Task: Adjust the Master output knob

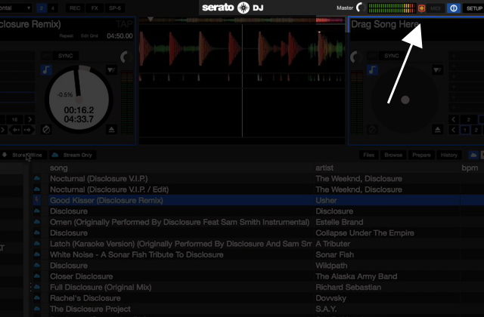Action: click(361, 8)
